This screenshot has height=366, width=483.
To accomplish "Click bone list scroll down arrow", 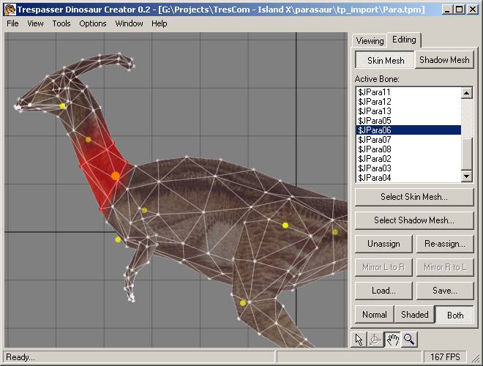I will tap(467, 176).
